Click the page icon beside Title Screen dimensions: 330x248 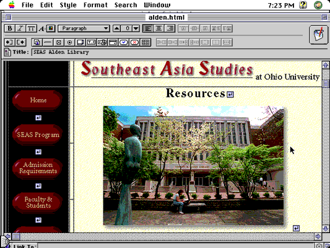coord(7,52)
